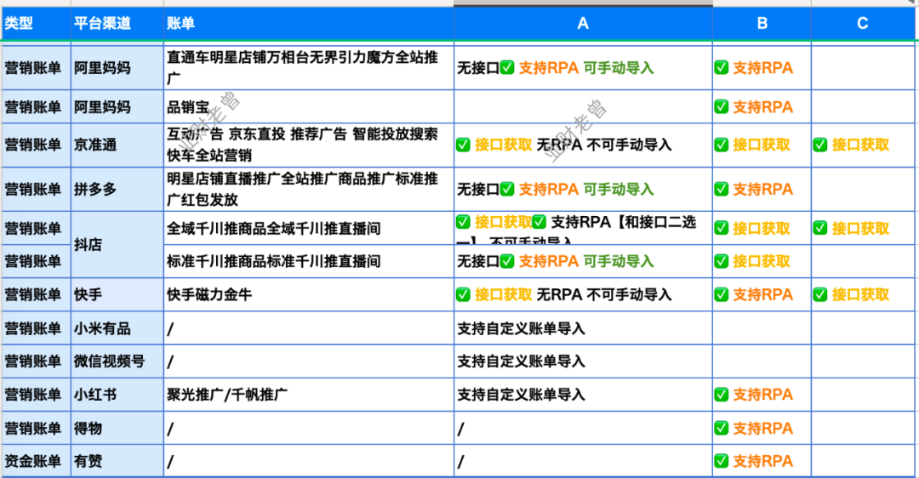Select the column B header

click(x=762, y=24)
